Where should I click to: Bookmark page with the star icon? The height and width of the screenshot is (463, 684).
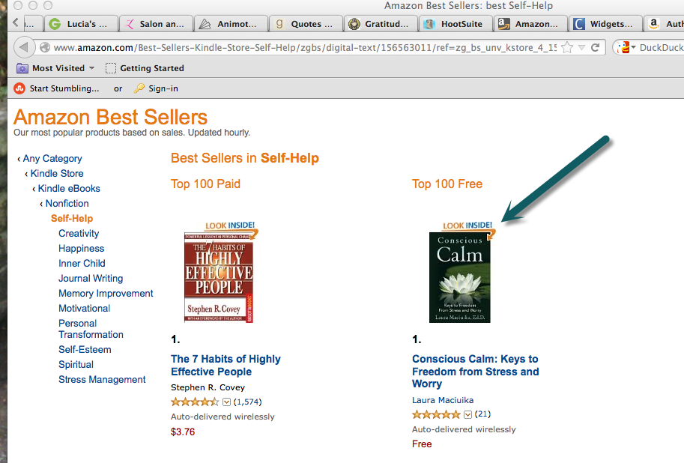click(x=567, y=47)
